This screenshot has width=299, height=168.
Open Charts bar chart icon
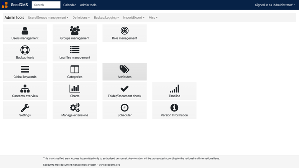[75, 89]
